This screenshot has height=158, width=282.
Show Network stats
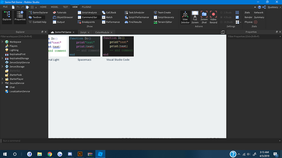click(x=259, y=12)
